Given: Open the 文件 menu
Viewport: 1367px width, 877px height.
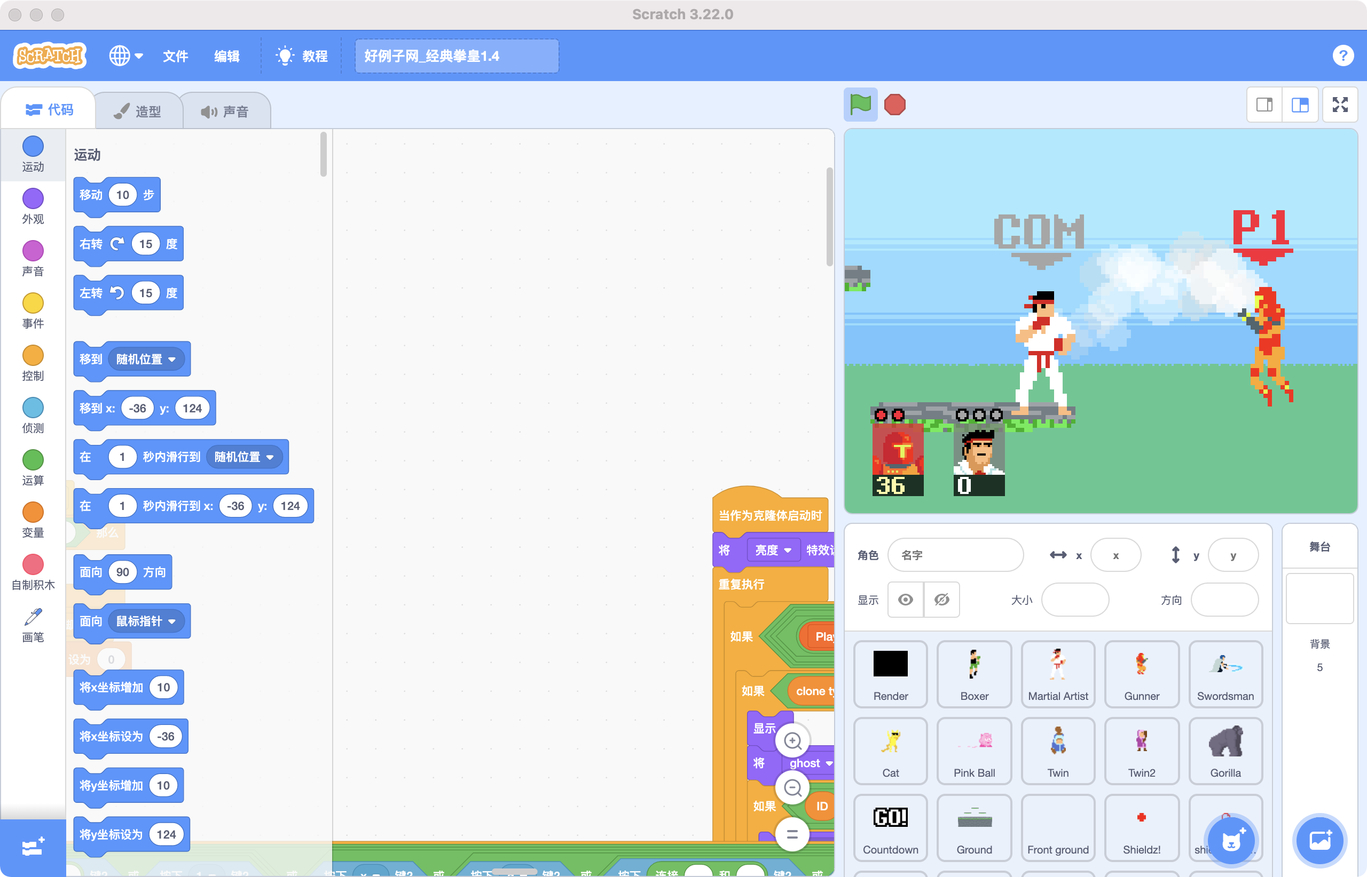Looking at the screenshot, I should [x=175, y=56].
